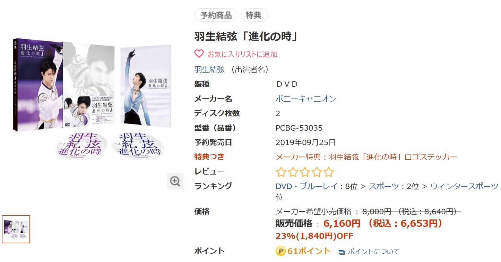Click the third review star
This screenshot has width=501, height=262.
click(x=305, y=172)
